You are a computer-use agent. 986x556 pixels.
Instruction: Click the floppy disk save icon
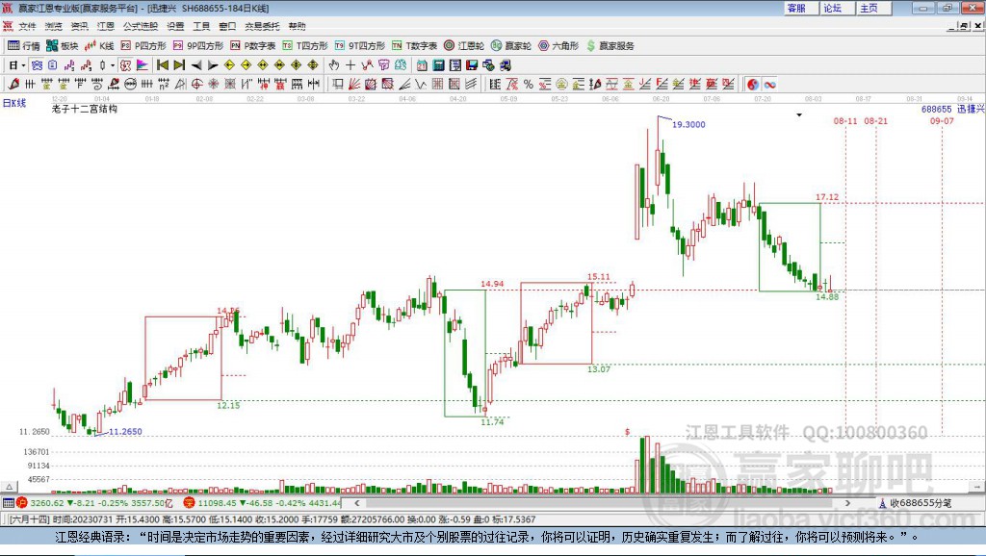(472, 65)
